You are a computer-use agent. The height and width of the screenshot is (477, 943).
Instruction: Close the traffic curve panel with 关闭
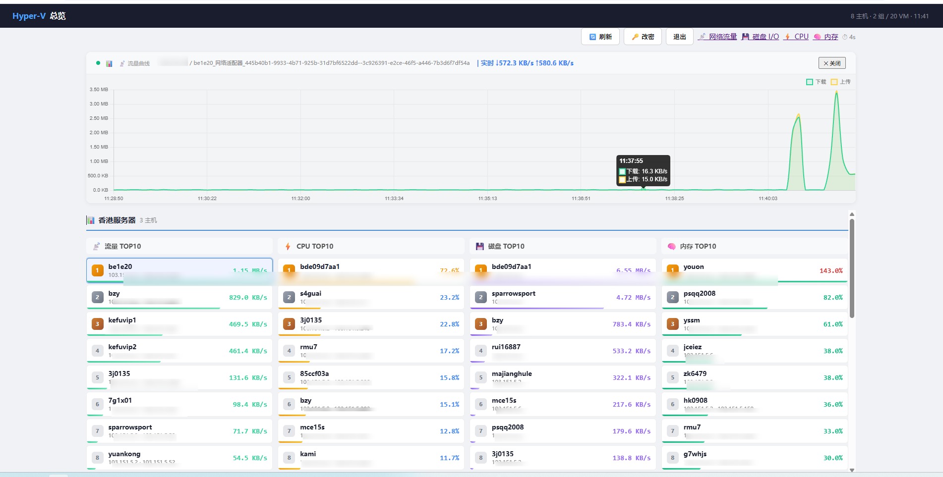[832, 63]
